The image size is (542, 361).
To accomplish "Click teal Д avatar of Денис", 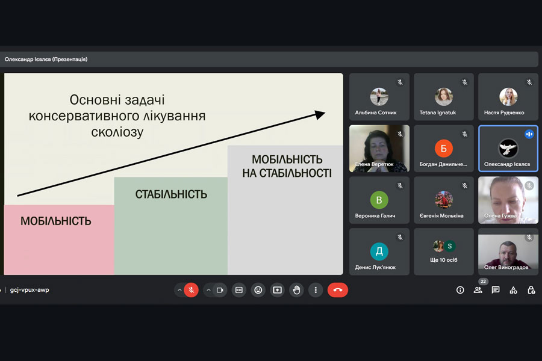I will pyautogui.click(x=379, y=251).
